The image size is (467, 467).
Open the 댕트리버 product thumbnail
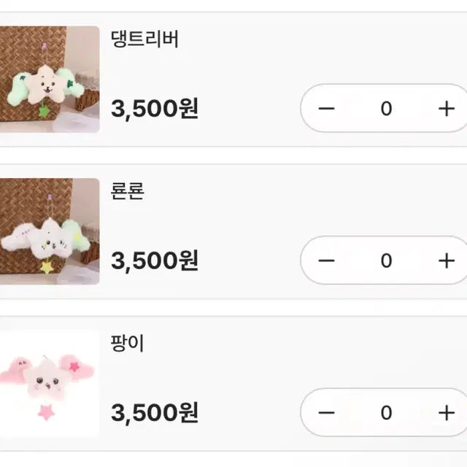coord(48,79)
